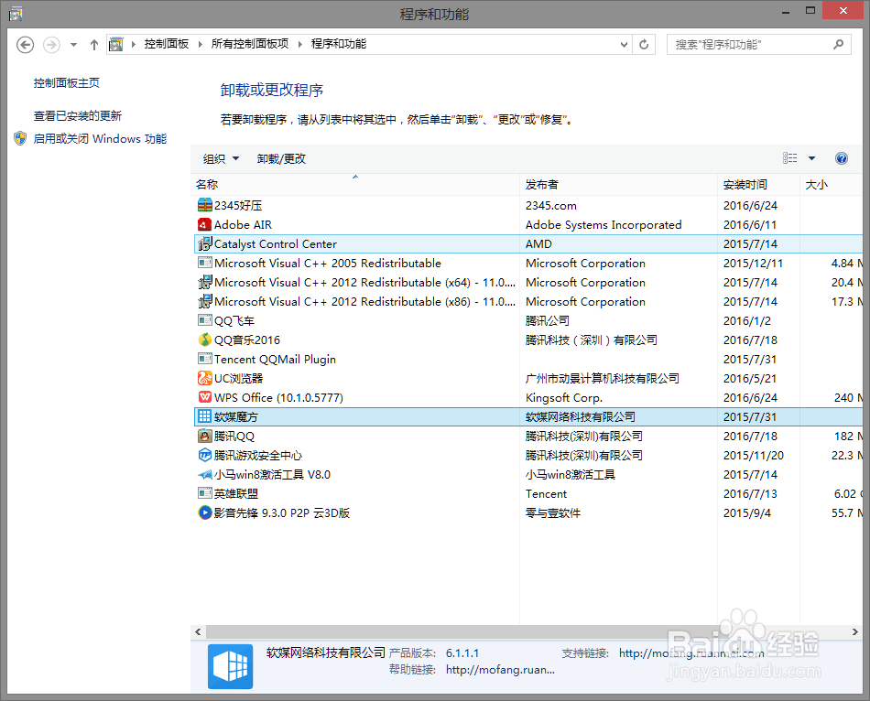
Task: Click the 2345好压 program icon
Action: [x=205, y=205]
